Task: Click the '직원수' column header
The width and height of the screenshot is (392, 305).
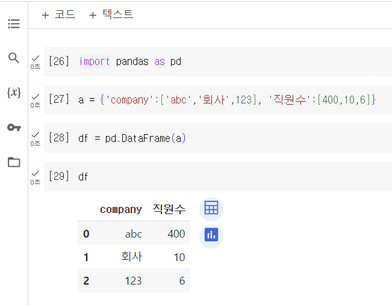Action: click(169, 209)
